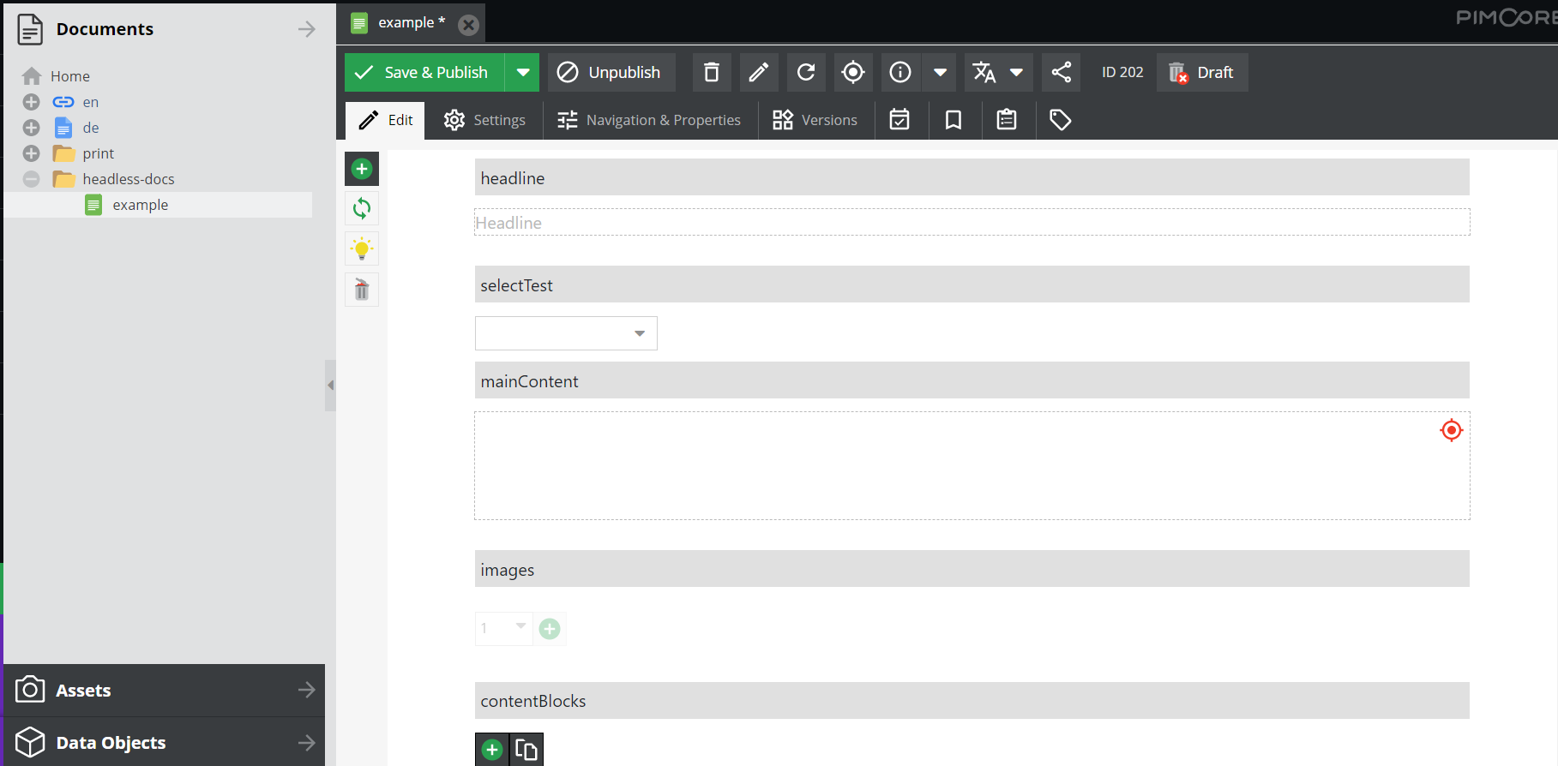The image size is (1558, 766).
Task: Click the Assets panel arrow icon
Action: 306,690
